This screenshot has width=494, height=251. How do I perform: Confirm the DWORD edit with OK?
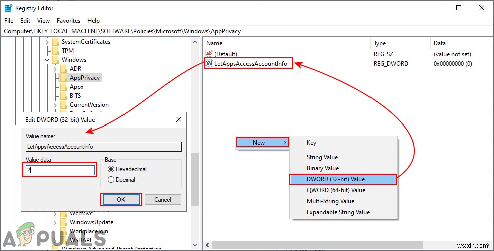pos(121,200)
